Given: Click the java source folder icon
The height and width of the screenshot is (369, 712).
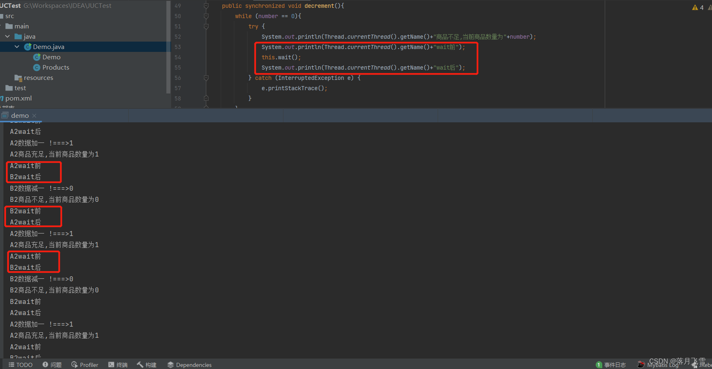Looking at the screenshot, I should point(18,37).
